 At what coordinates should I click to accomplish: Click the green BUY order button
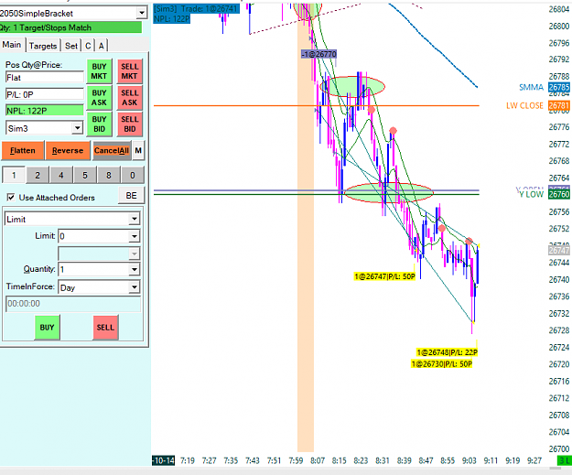coord(47,328)
